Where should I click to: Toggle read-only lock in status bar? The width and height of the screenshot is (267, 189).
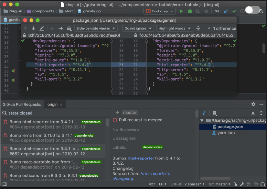click(x=235, y=184)
